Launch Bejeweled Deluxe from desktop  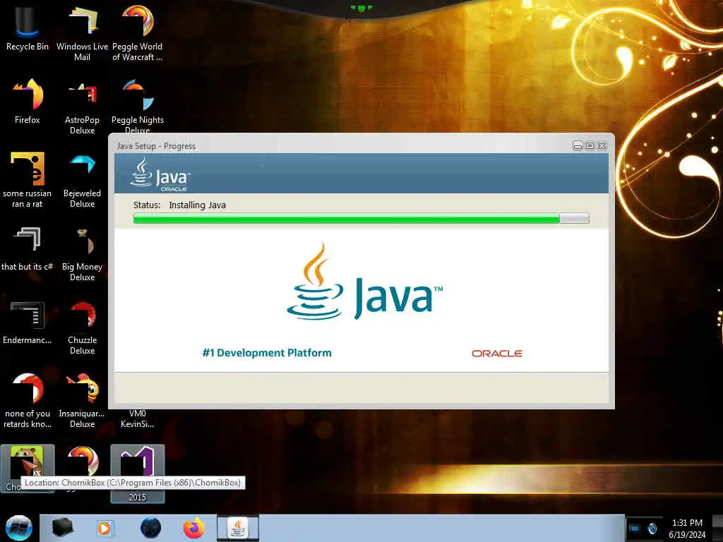click(x=82, y=180)
